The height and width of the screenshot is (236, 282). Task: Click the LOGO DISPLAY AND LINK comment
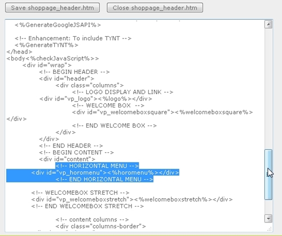[122, 92]
